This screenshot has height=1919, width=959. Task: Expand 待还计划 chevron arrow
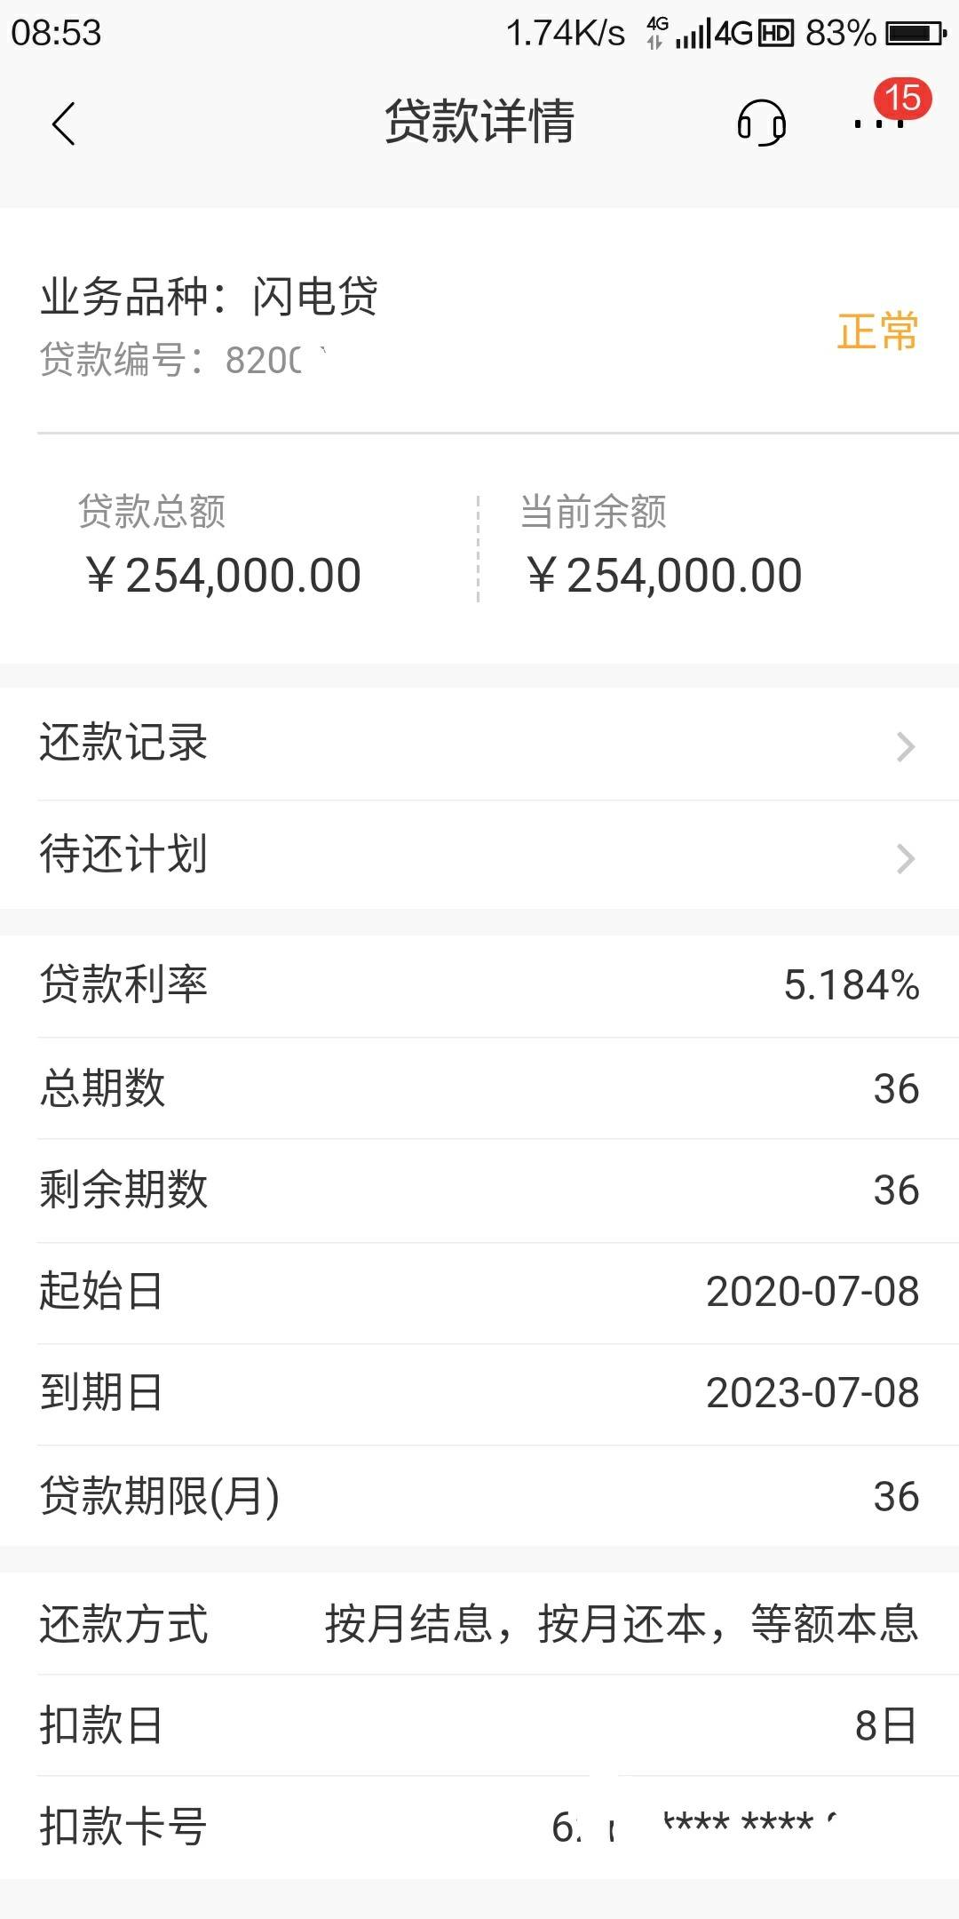pyautogui.click(x=905, y=858)
